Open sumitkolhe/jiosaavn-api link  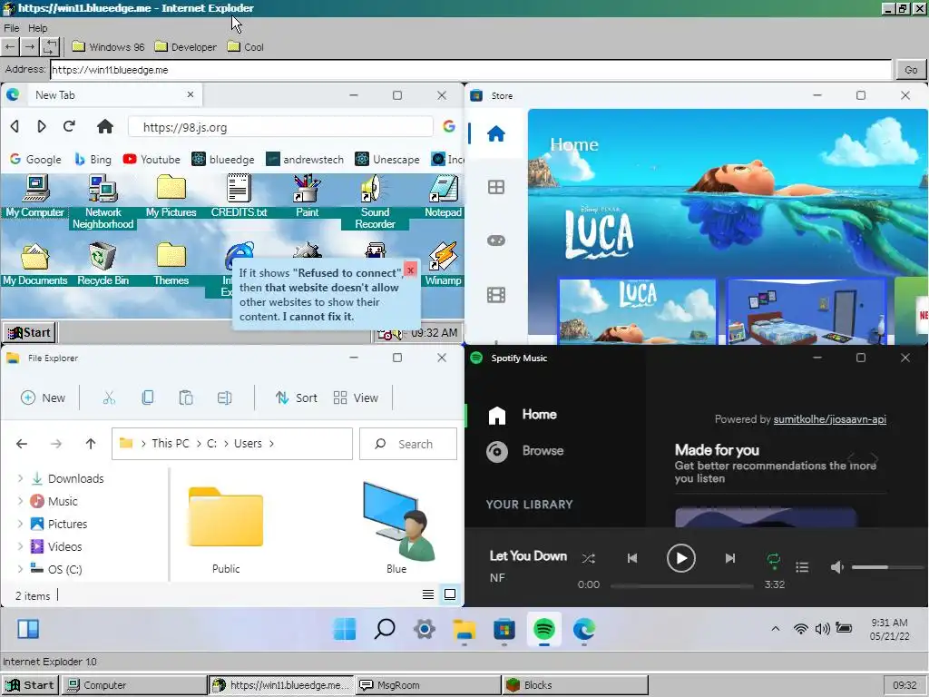[829, 419]
